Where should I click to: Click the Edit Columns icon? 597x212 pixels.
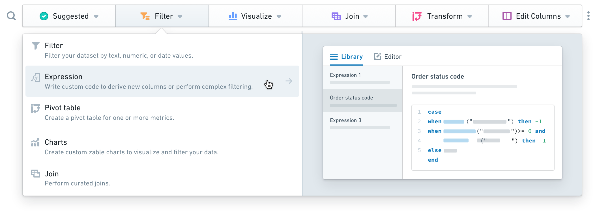(x=507, y=16)
